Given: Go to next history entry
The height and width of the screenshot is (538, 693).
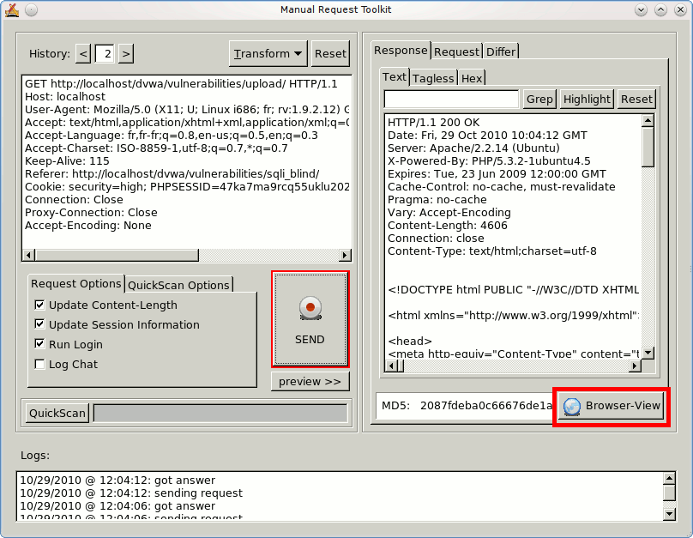Looking at the screenshot, I should pyautogui.click(x=125, y=54).
